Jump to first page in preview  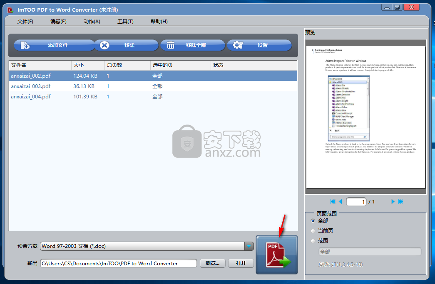click(x=333, y=202)
